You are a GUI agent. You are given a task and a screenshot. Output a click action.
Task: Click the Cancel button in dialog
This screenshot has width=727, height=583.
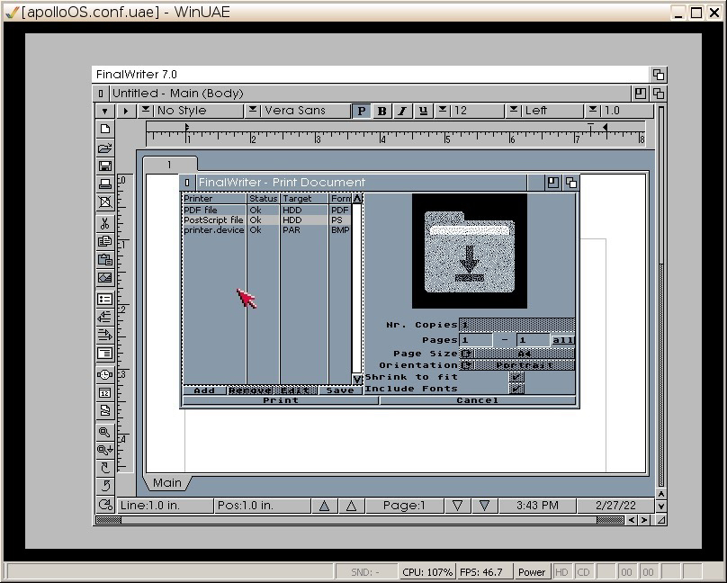point(478,400)
